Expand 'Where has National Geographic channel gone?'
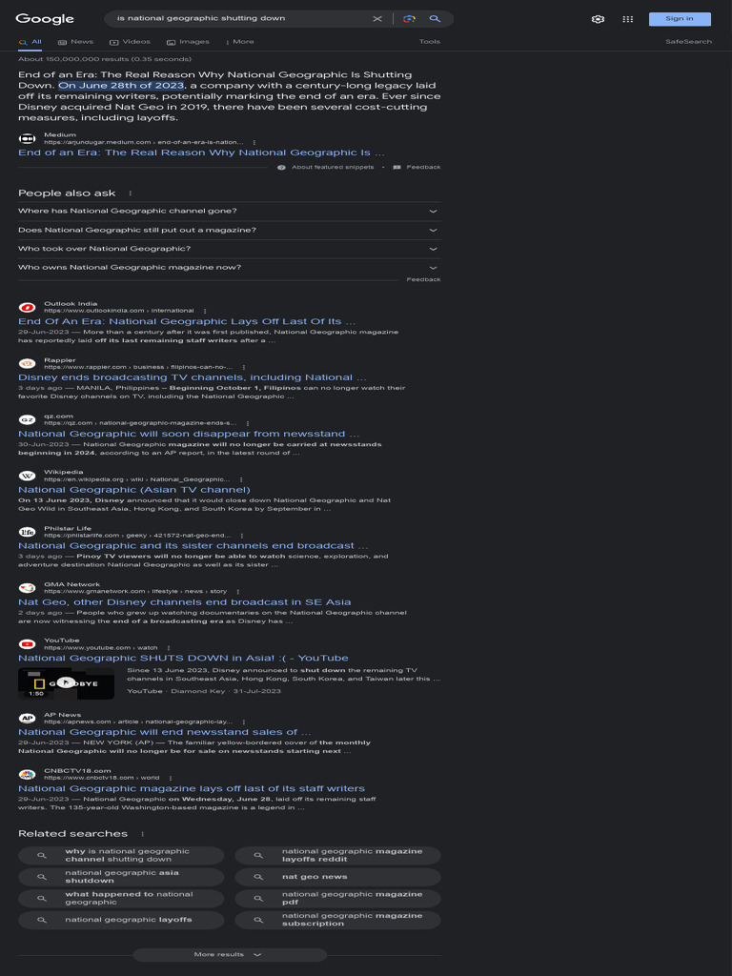 229,211
